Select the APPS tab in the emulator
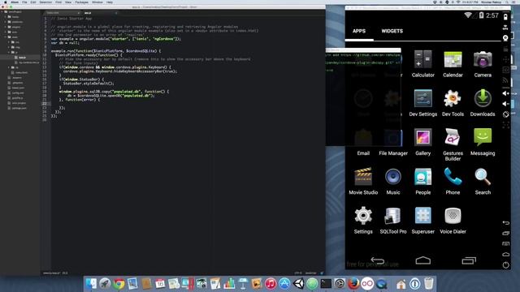Screen dimensions: 520x292 pos(359,31)
